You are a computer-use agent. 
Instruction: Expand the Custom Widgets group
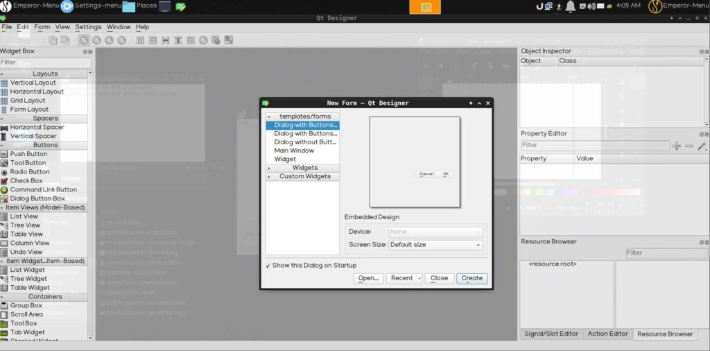(x=269, y=177)
